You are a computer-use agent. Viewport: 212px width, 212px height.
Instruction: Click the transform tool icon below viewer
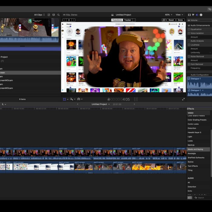[x=65, y=99]
